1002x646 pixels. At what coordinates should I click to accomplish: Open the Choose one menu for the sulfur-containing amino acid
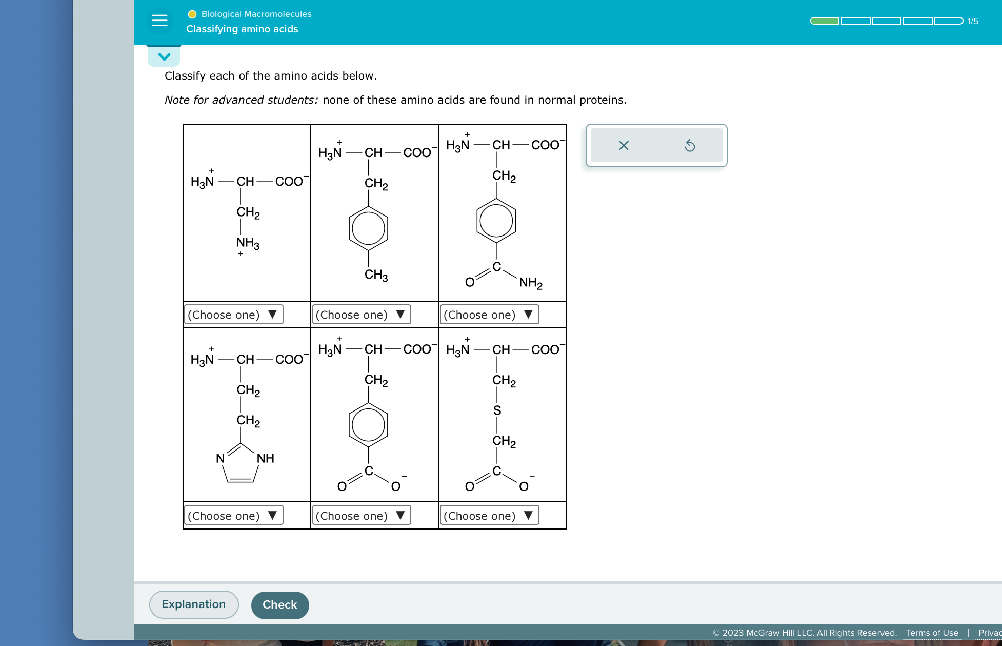[489, 515]
